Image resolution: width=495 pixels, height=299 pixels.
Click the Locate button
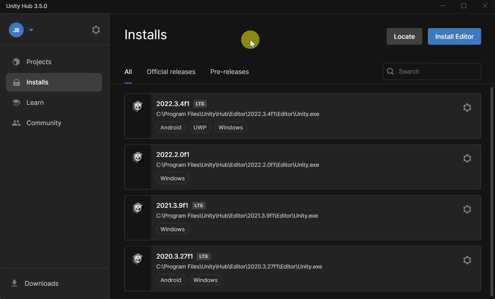404,36
